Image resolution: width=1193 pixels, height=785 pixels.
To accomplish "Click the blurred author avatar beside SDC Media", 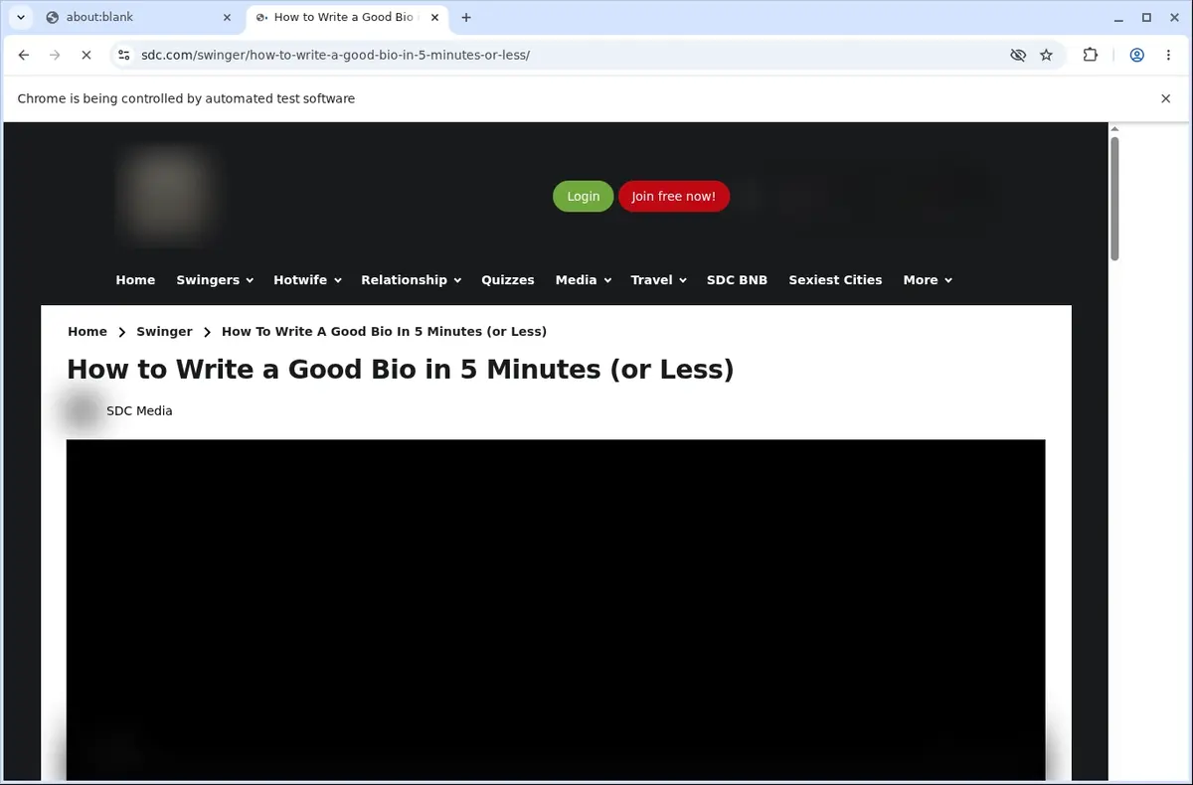I will click(x=83, y=411).
